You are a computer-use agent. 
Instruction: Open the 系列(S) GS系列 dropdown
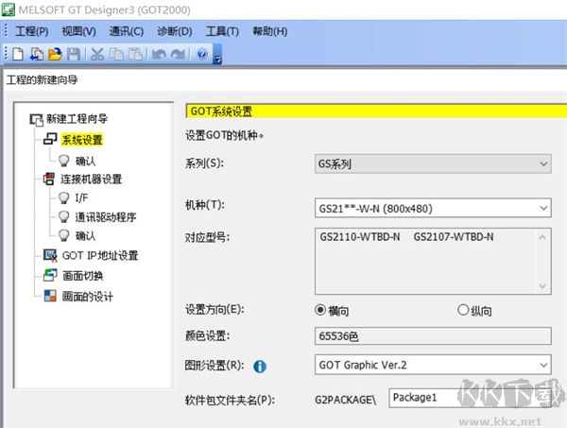pos(433,163)
